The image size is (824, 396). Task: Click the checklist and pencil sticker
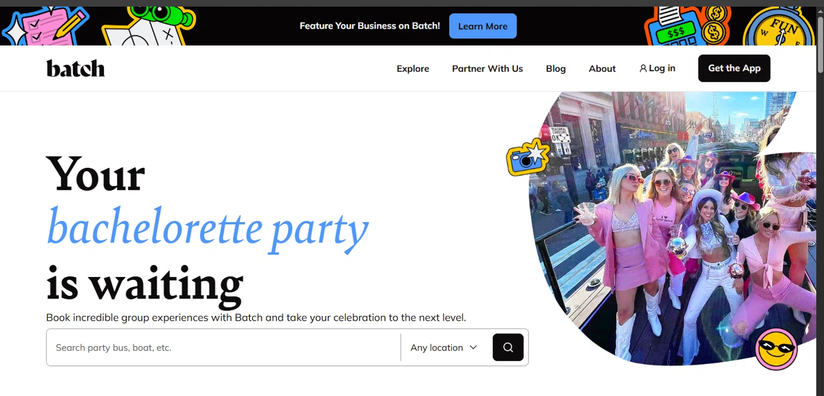pos(46,26)
